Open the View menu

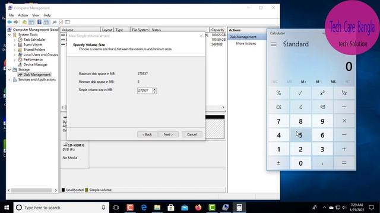[x=36, y=15]
